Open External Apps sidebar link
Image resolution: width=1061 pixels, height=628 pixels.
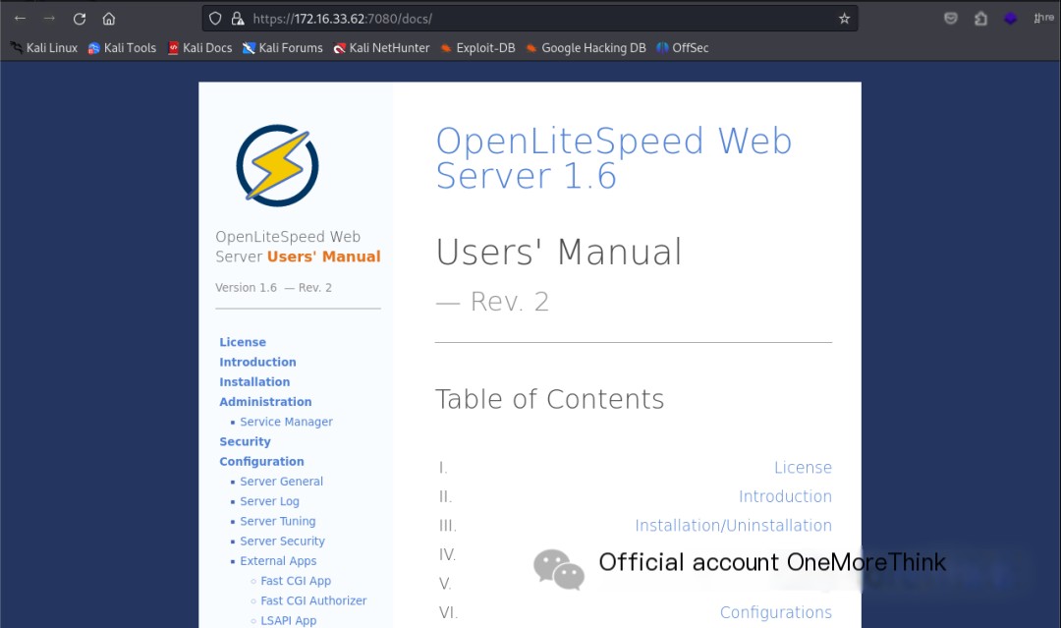[278, 561]
